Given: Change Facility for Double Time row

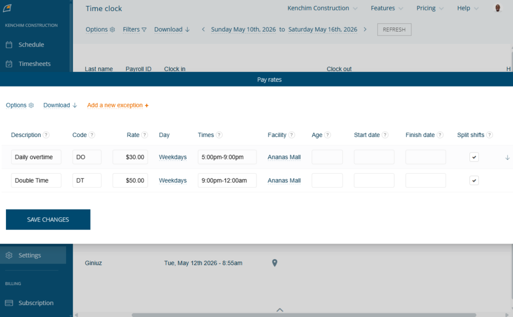Looking at the screenshot, I should tap(284, 180).
